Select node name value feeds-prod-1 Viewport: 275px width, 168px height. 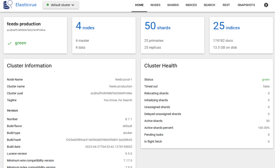pos(123,79)
